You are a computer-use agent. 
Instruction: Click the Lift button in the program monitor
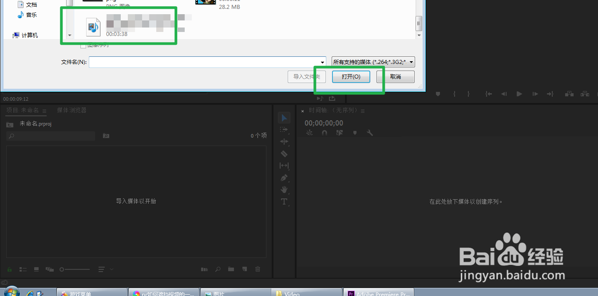(x=569, y=94)
